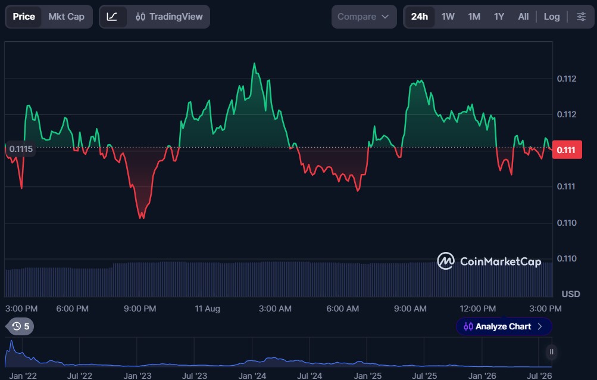Click the Analyze Chart button

pos(504,326)
